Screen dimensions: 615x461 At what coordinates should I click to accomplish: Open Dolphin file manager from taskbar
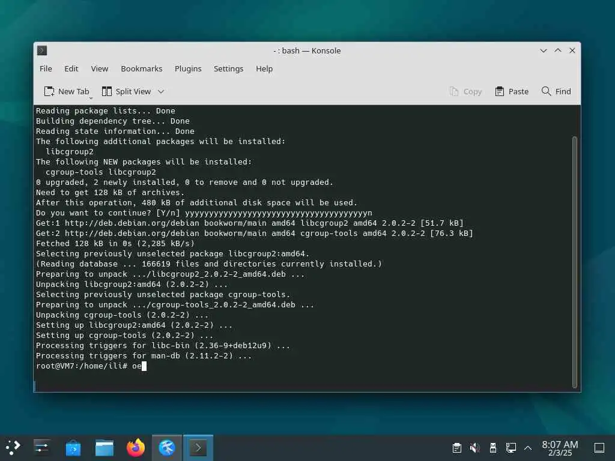click(x=105, y=447)
